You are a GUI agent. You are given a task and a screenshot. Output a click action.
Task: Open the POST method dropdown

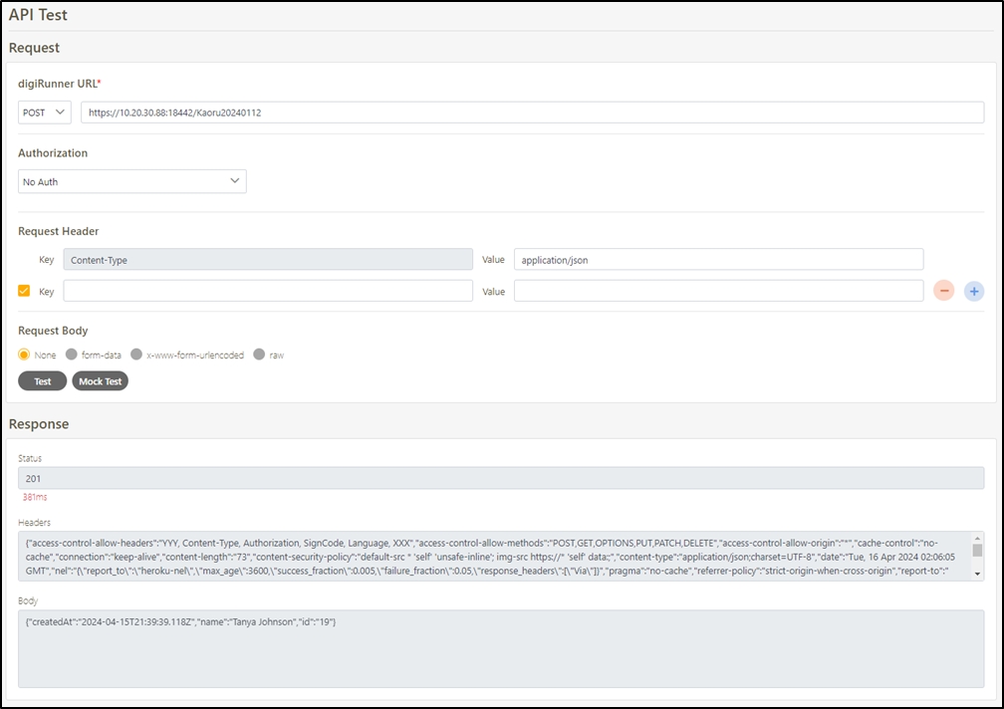[45, 113]
